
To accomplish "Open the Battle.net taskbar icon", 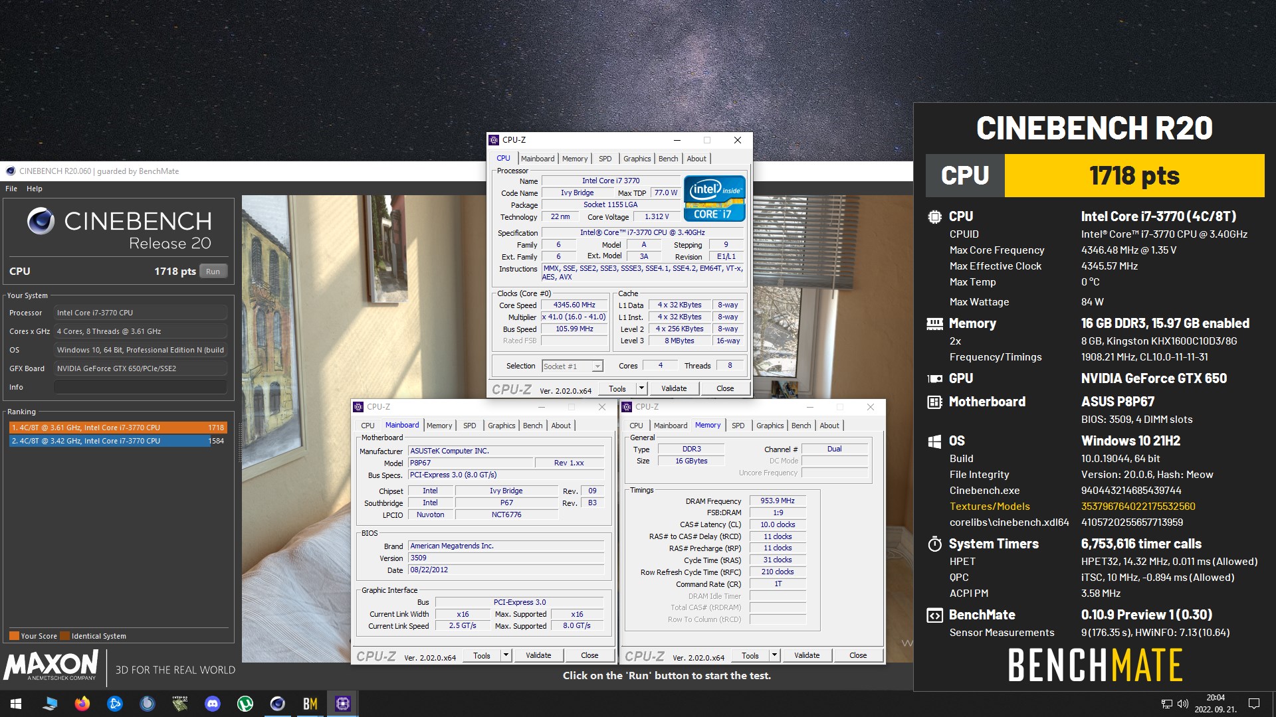I will [115, 704].
